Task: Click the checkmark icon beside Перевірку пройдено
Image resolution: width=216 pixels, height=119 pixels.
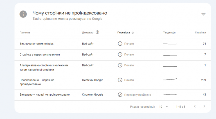Action: [x=120, y=95]
